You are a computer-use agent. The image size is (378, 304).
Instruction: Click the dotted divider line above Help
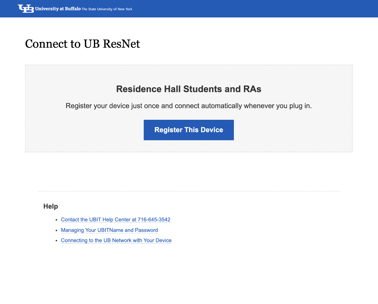189,191
